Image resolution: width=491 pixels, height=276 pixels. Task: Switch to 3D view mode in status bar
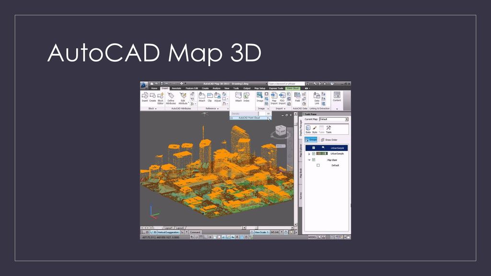coord(153,232)
